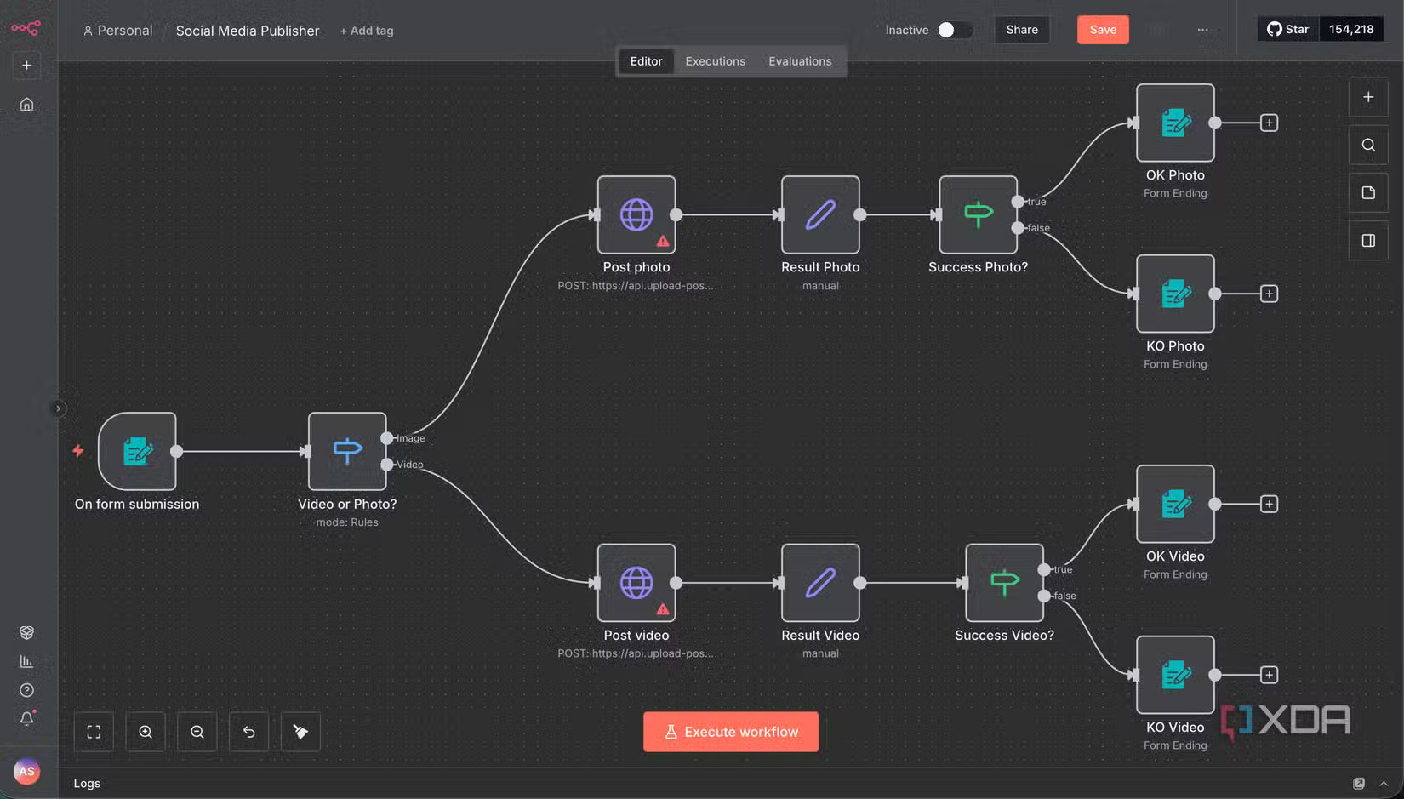Click the AS user avatar
Image resolution: width=1404 pixels, height=799 pixels.
[26, 772]
